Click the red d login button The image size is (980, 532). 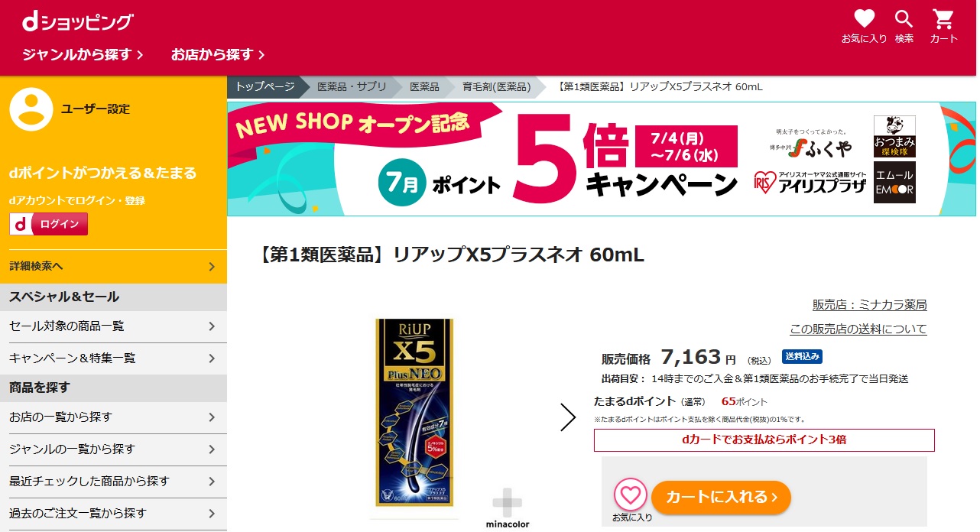click(48, 224)
